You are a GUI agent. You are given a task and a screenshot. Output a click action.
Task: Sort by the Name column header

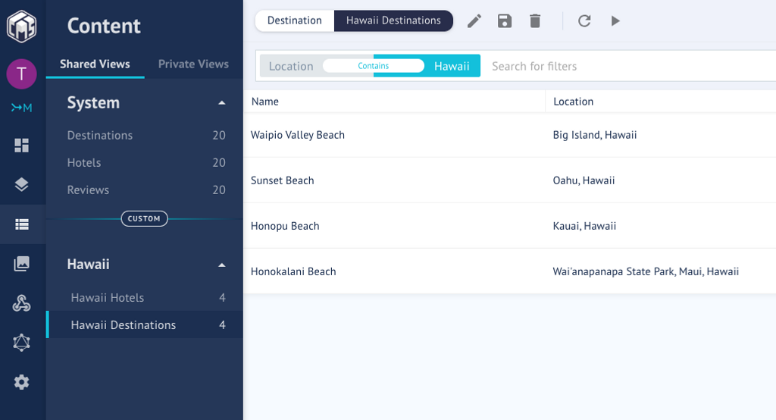[264, 102]
